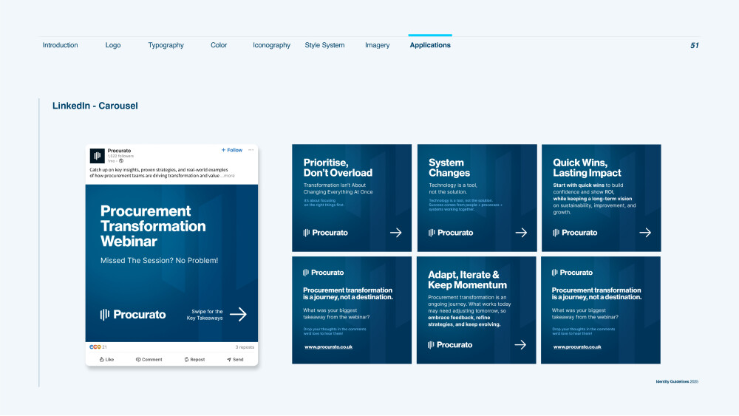Click the Procurato profile logo avatar
Viewport: 739px width, 416px height.
[97, 155]
